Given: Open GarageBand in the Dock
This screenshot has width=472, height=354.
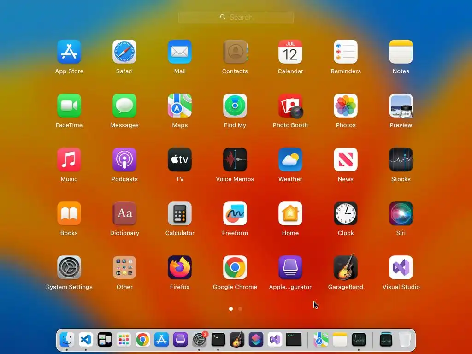Looking at the screenshot, I should click(237, 340).
